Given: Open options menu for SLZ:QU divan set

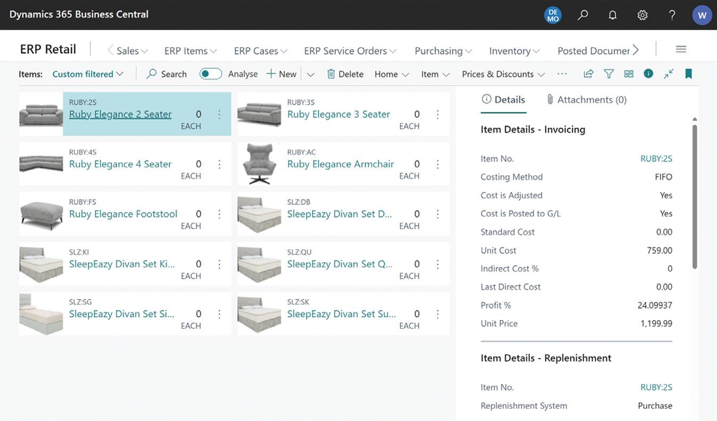Looking at the screenshot, I should point(438,264).
